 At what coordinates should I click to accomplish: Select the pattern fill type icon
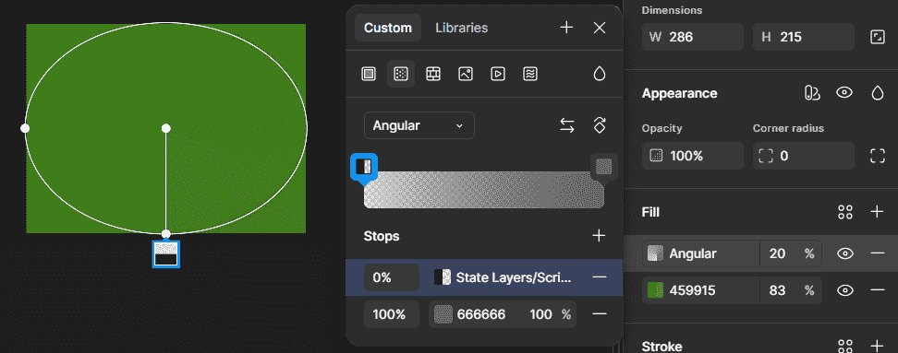(433, 74)
